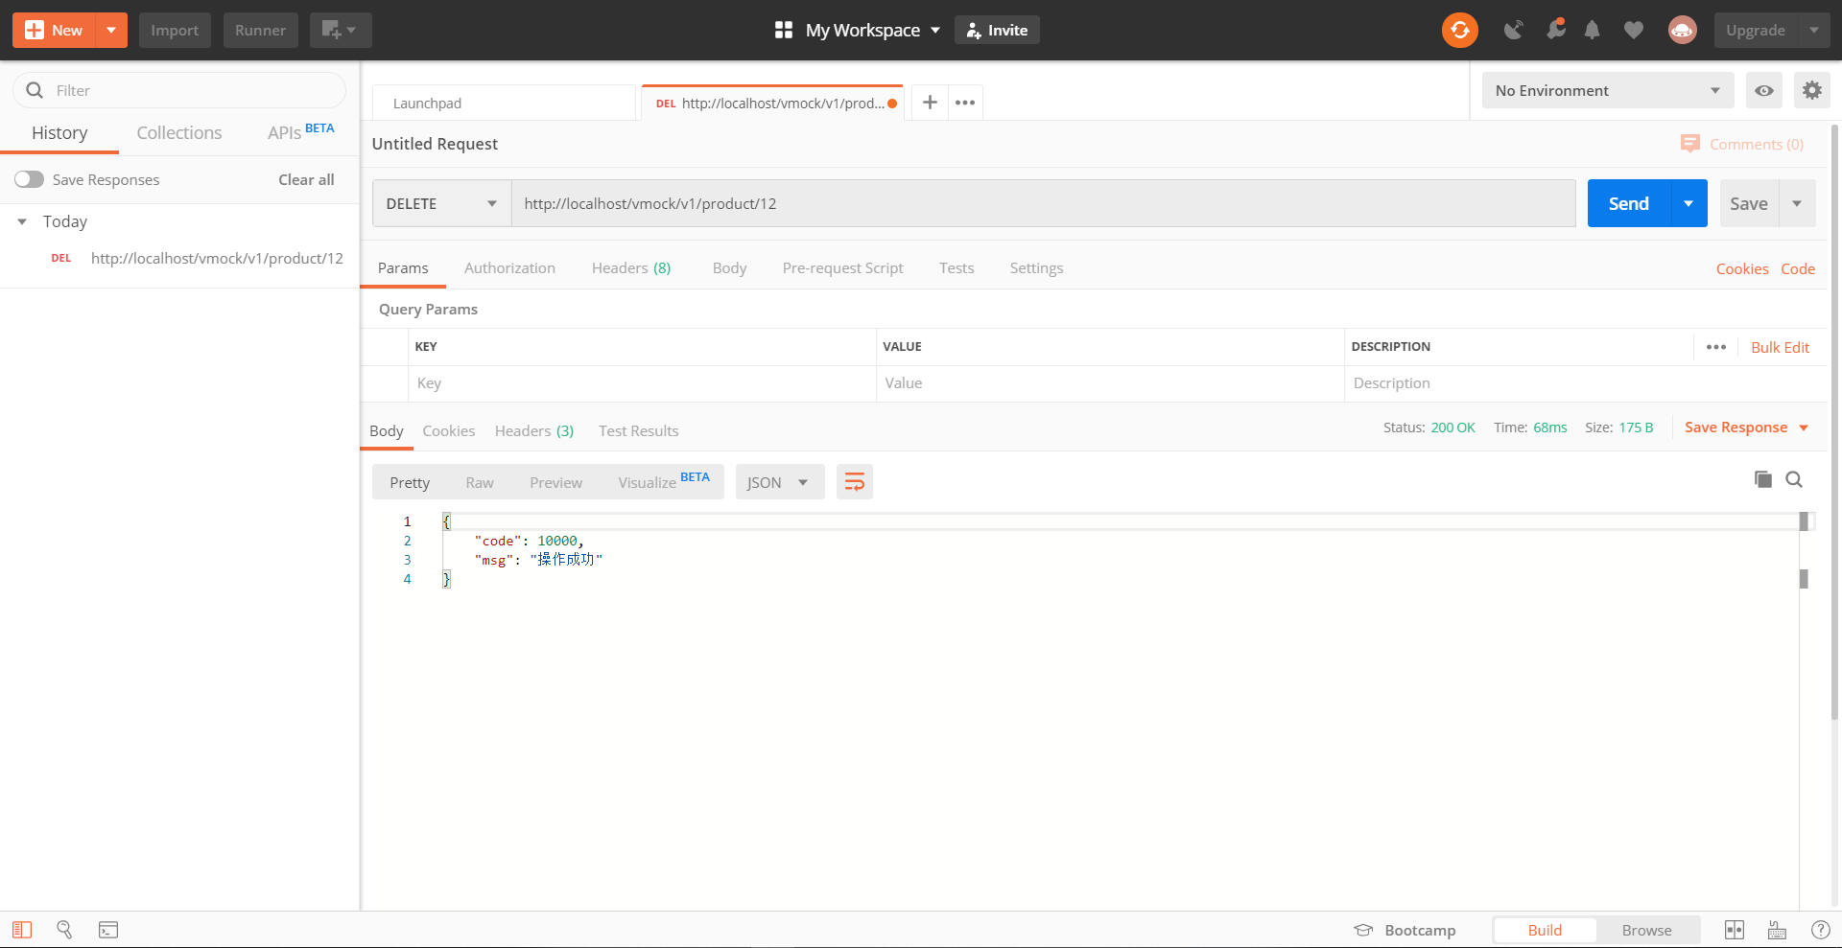The height and width of the screenshot is (948, 1842).
Task: Copy response body to clipboard icon
Action: click(1762, 479)
